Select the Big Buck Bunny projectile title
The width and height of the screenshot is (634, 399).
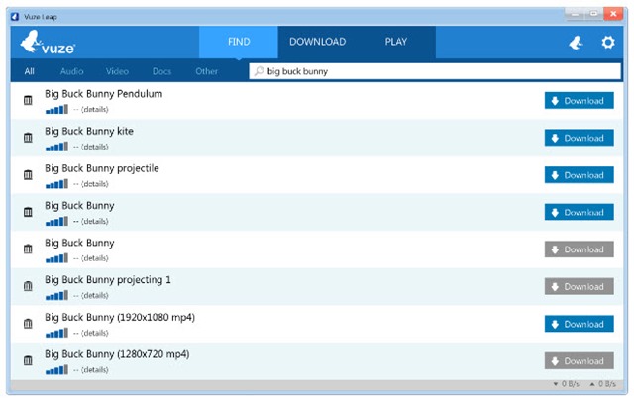(101, 168)
